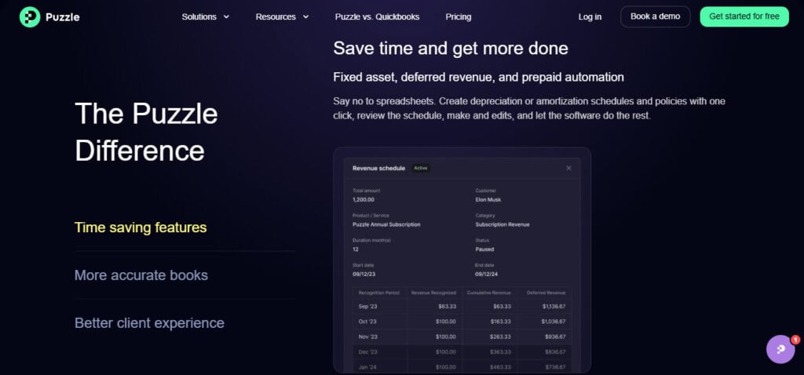The image size is (804, 375).
Task: Click the Cumulative Revenue column header
Action: (488, 293)
